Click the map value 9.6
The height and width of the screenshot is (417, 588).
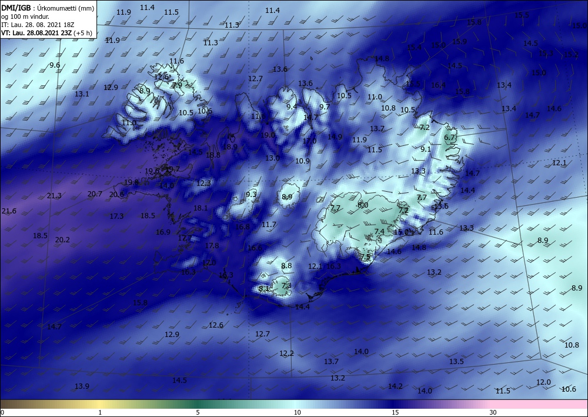click(55, 65)
